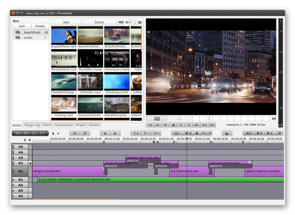Click the append media to bin icon

click(x=121, y=22)
